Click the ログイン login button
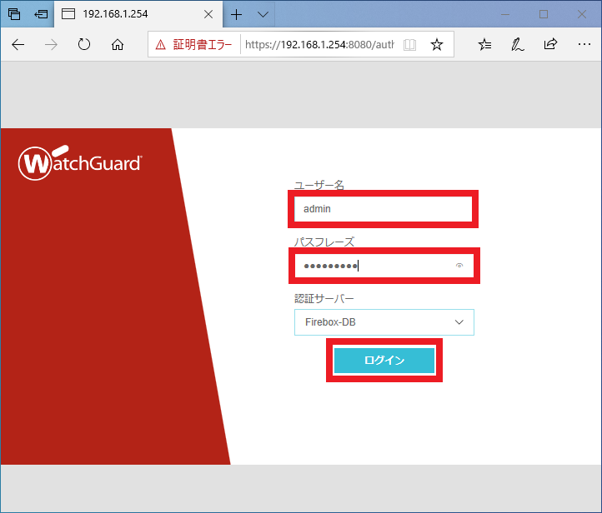The width and height of the screenshot is (602, 513). tap(384, 360)
